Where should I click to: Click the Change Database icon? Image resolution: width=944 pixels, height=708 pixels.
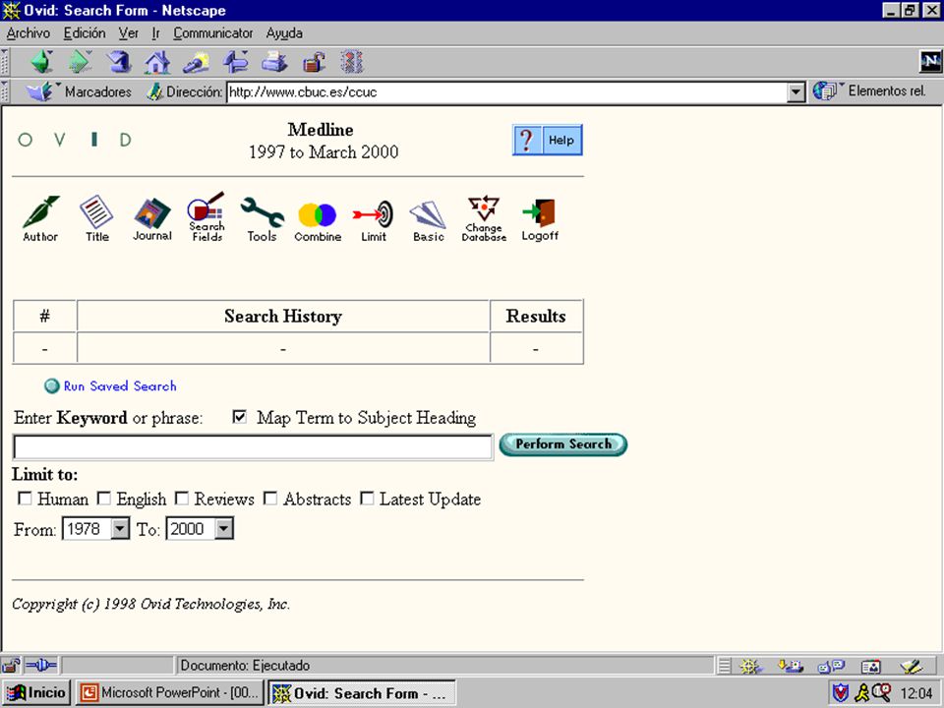tap(484, 218)
